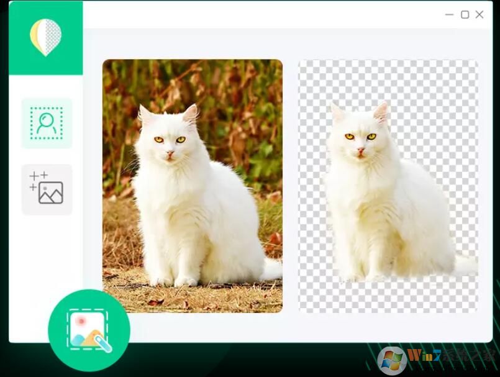Minimize the application window
This screenshot has height=377, width=500.
click(x=448, y=14)
